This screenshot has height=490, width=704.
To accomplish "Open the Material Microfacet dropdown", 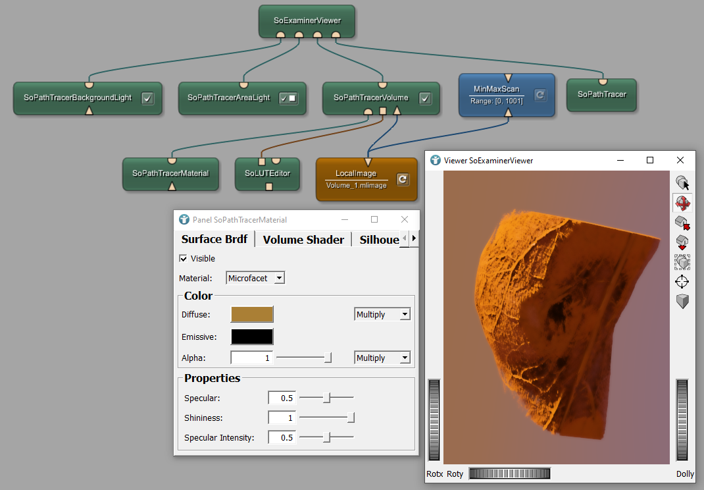I will click(255, 279).
